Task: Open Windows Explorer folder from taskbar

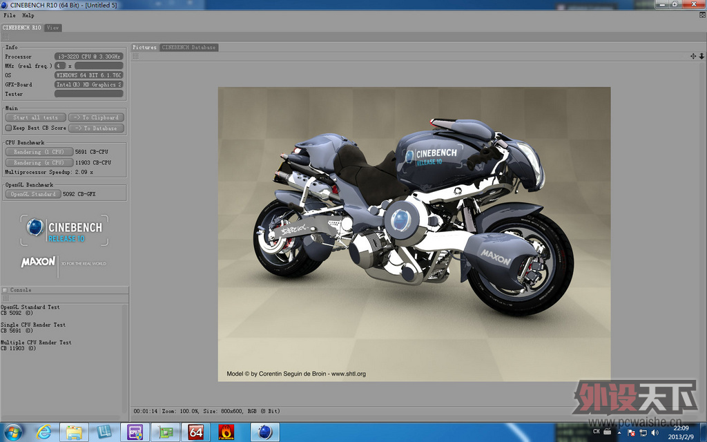Action: tap(74, 432)
